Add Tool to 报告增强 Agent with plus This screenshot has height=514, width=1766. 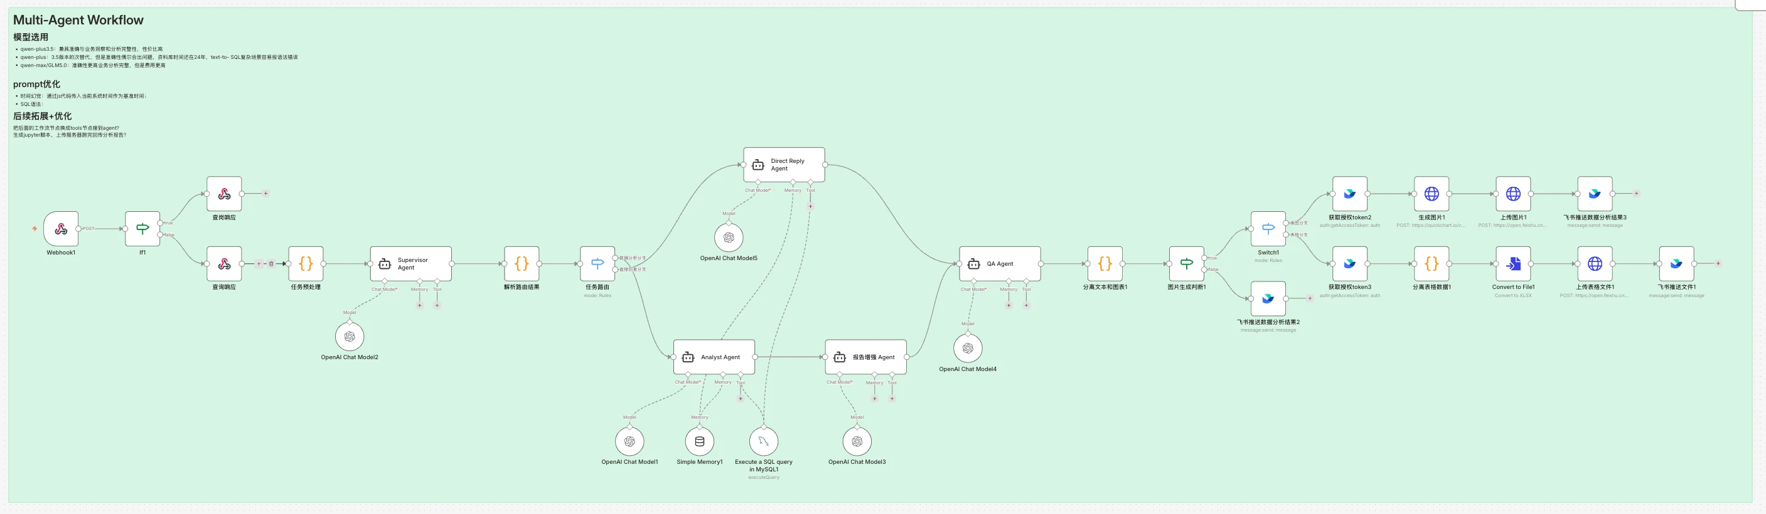click(892, 398)
